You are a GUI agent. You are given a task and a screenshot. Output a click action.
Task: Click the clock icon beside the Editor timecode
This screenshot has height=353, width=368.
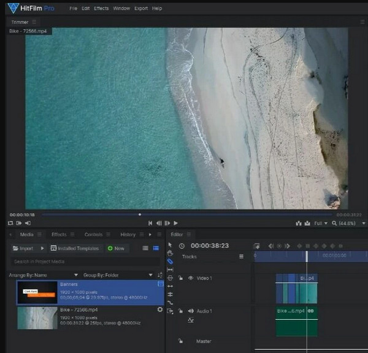coord(182,246)
